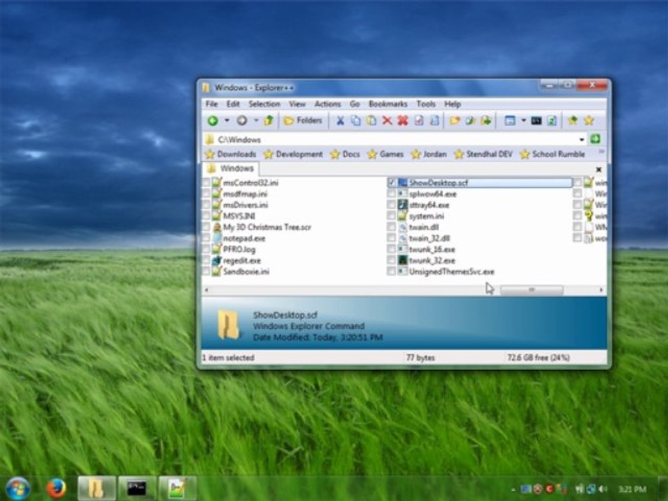Expand the address bar dropdown

[x=582, y=139]
